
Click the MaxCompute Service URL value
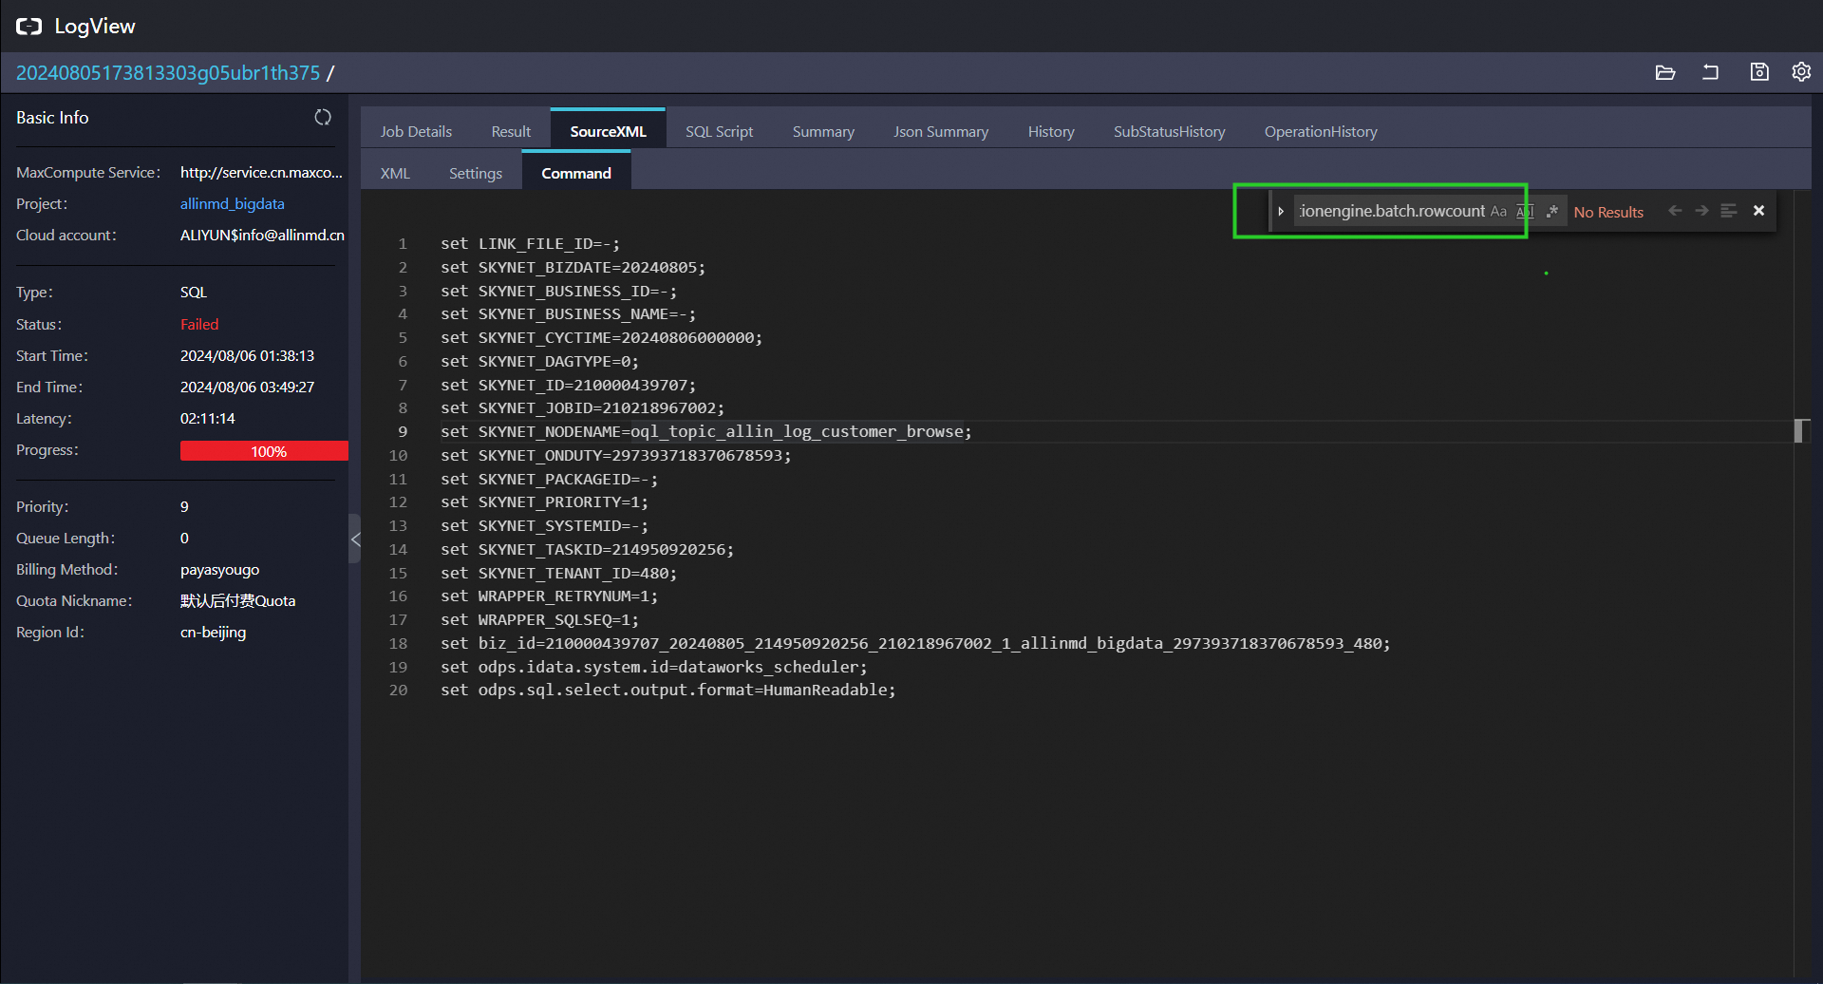[261, 172]
